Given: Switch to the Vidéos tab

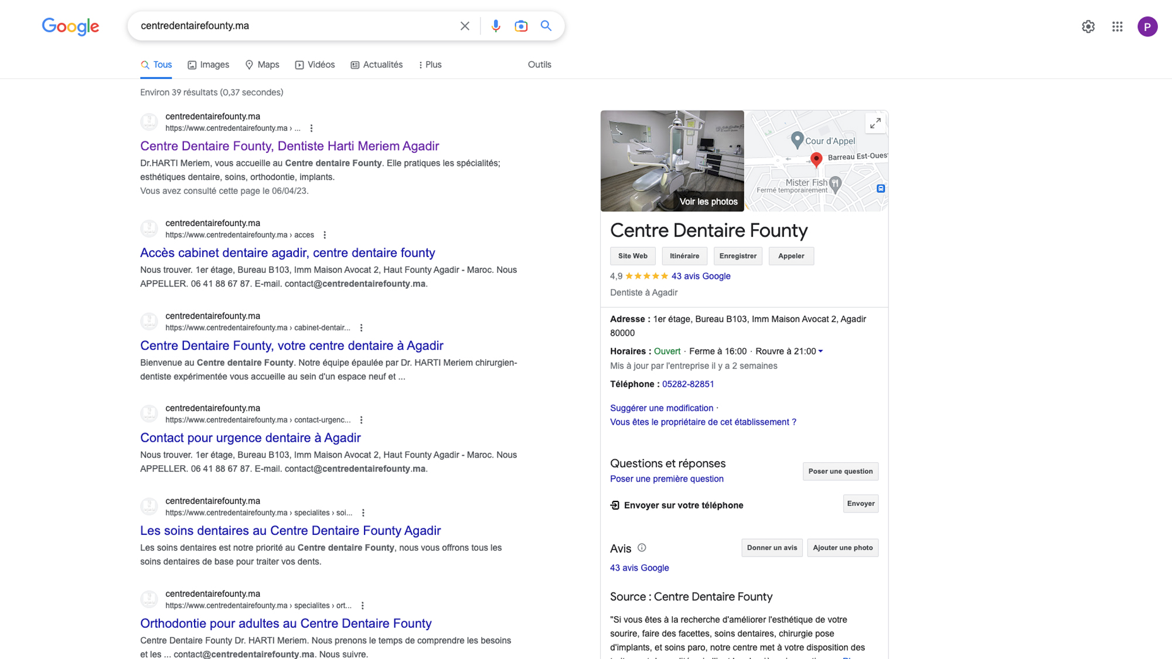Looking at the screenshot, I should (x=315, y=65).
